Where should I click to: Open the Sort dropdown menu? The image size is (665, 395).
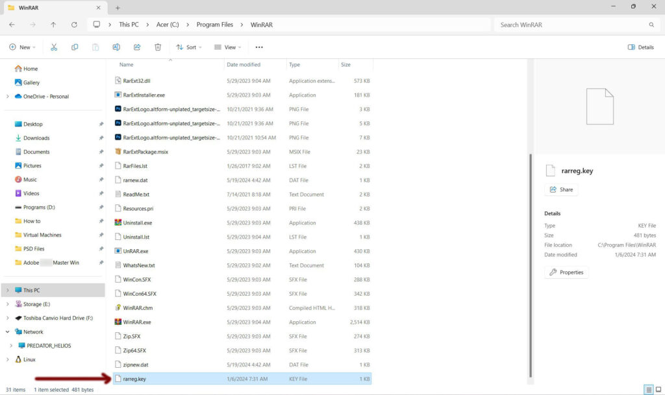tap(188, 47)
